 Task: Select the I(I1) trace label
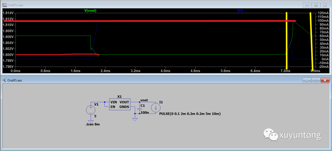240,10
